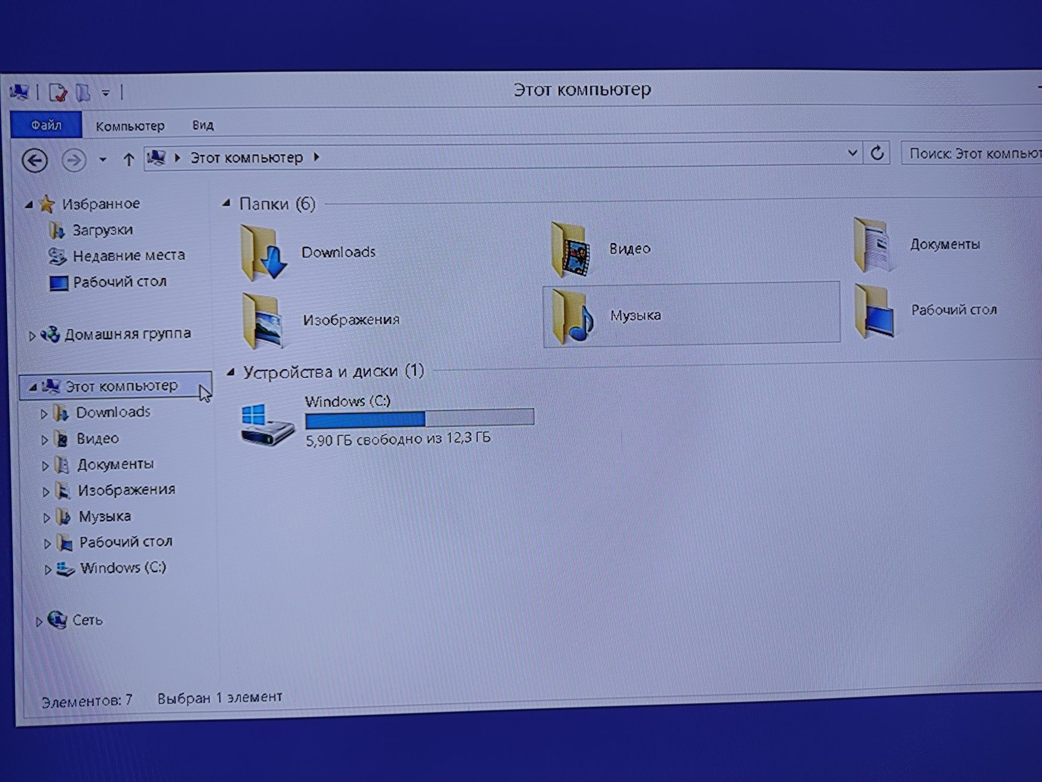1042x782 pixels.
Task: Go up one level with the Up arrow
Action: [128, 159]
